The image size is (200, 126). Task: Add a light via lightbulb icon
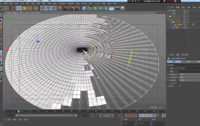tap(123, 8)
